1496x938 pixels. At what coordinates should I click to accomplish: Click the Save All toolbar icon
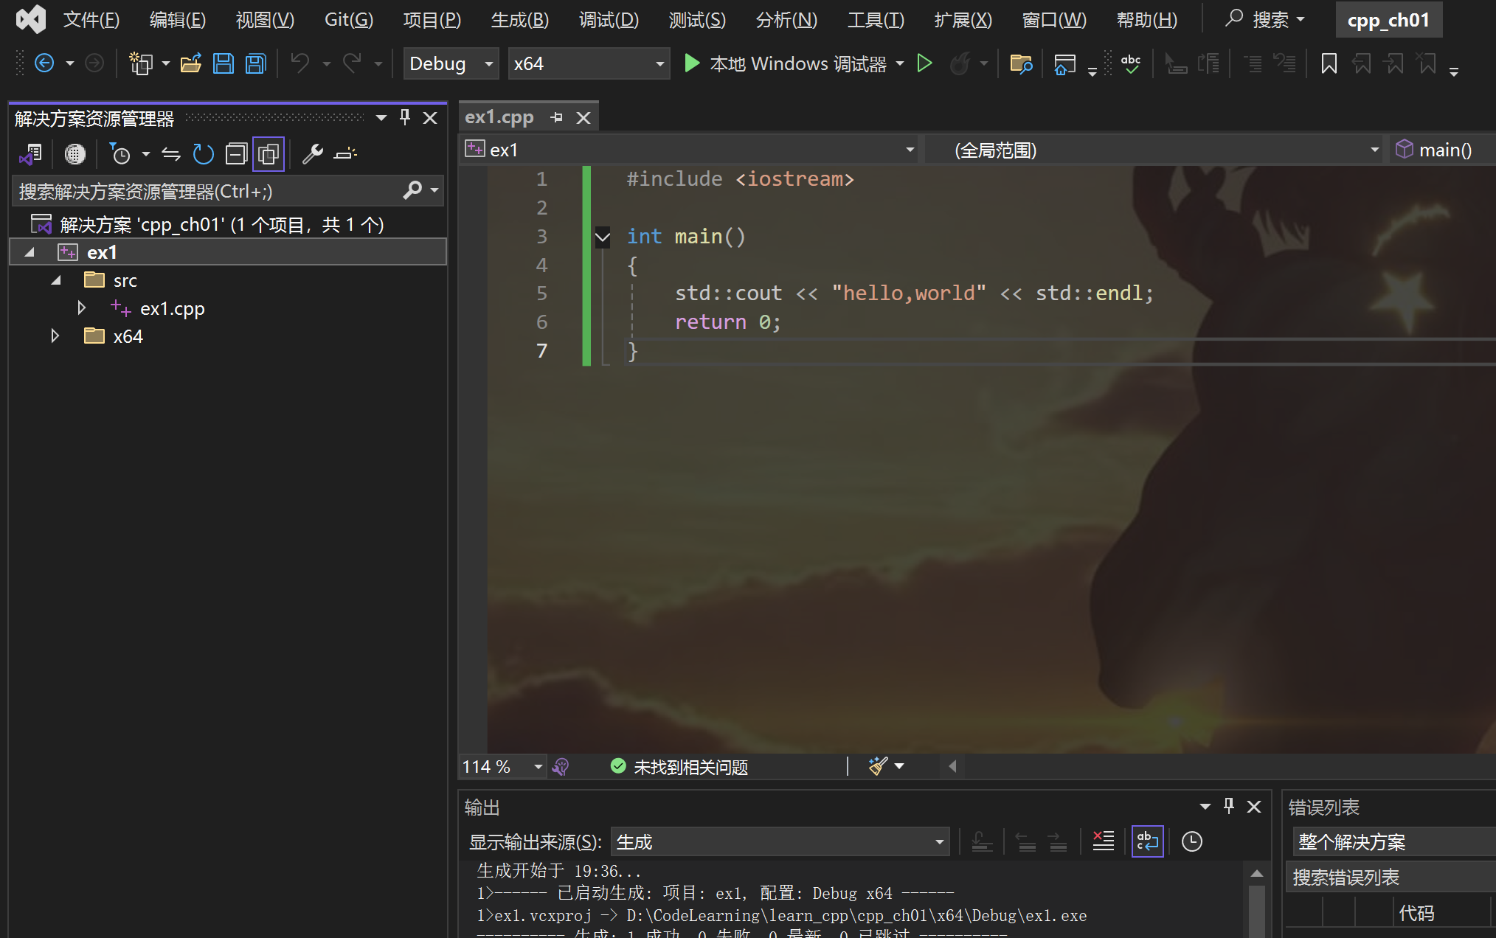pyautogui.click(x=255, y=64)
